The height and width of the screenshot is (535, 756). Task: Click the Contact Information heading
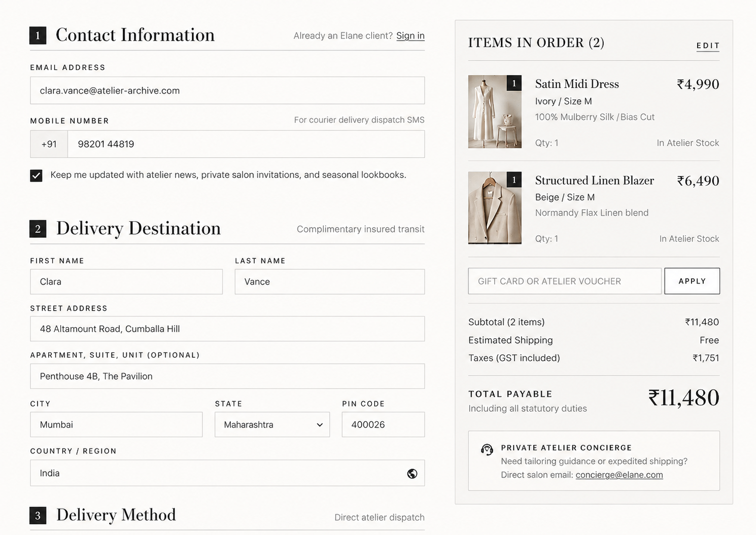click(x=135, y=35)
